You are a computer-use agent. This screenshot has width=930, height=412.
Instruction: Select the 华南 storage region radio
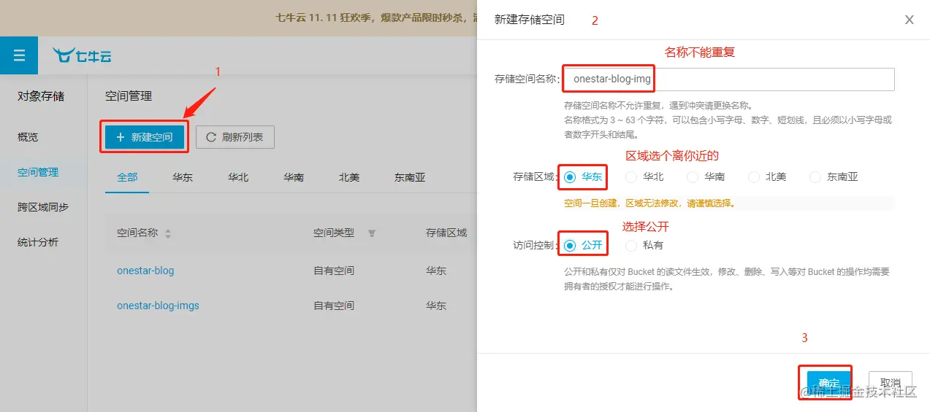tap(693, 176)
